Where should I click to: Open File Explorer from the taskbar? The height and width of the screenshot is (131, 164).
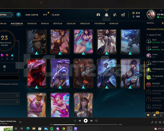pyautogui.click(x=34, y=129)
